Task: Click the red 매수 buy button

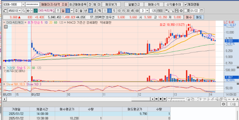Action: click(189, 17)
